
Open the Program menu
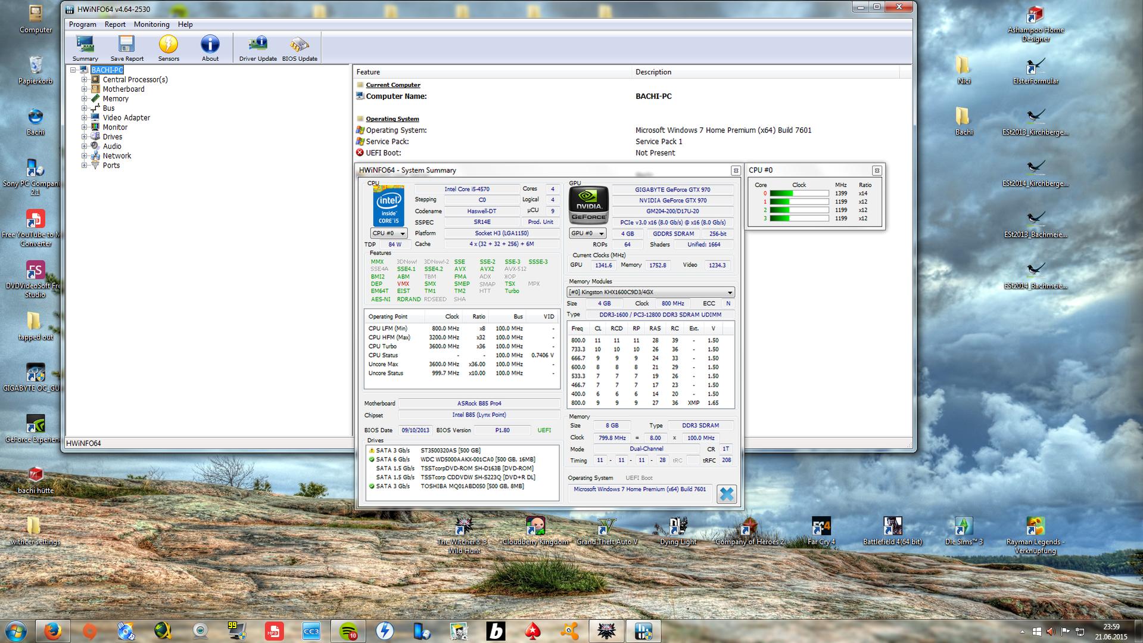pyautogui.click(x=82, y=24)
